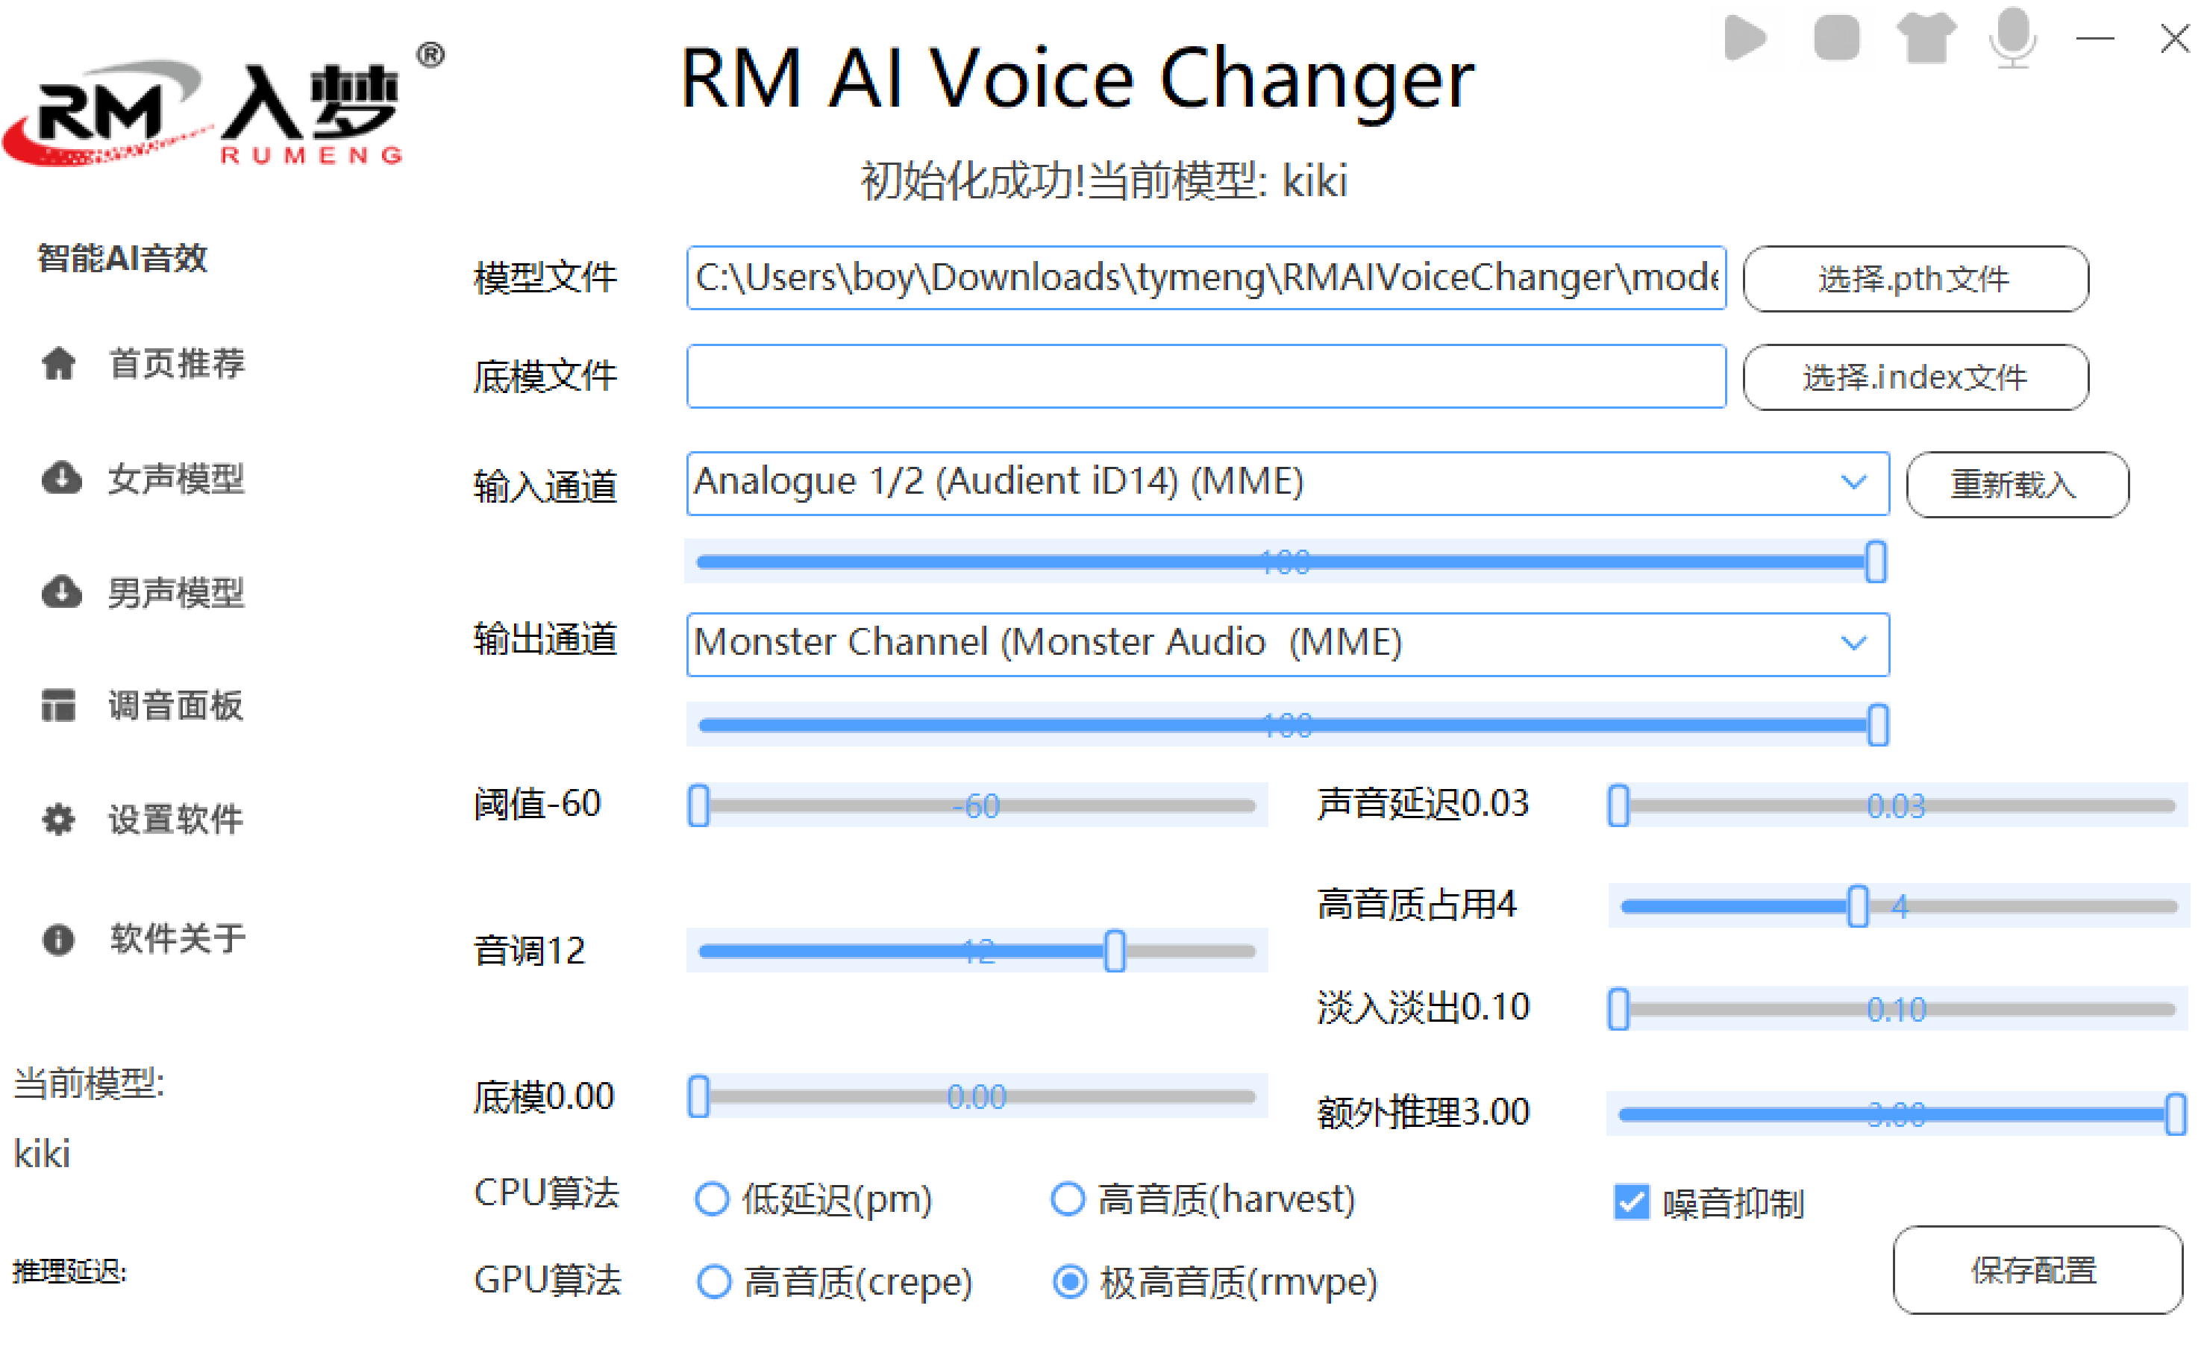Click the gear icon for 设置软件
The image size is (2207, 1370).
[x=59, y=820]
